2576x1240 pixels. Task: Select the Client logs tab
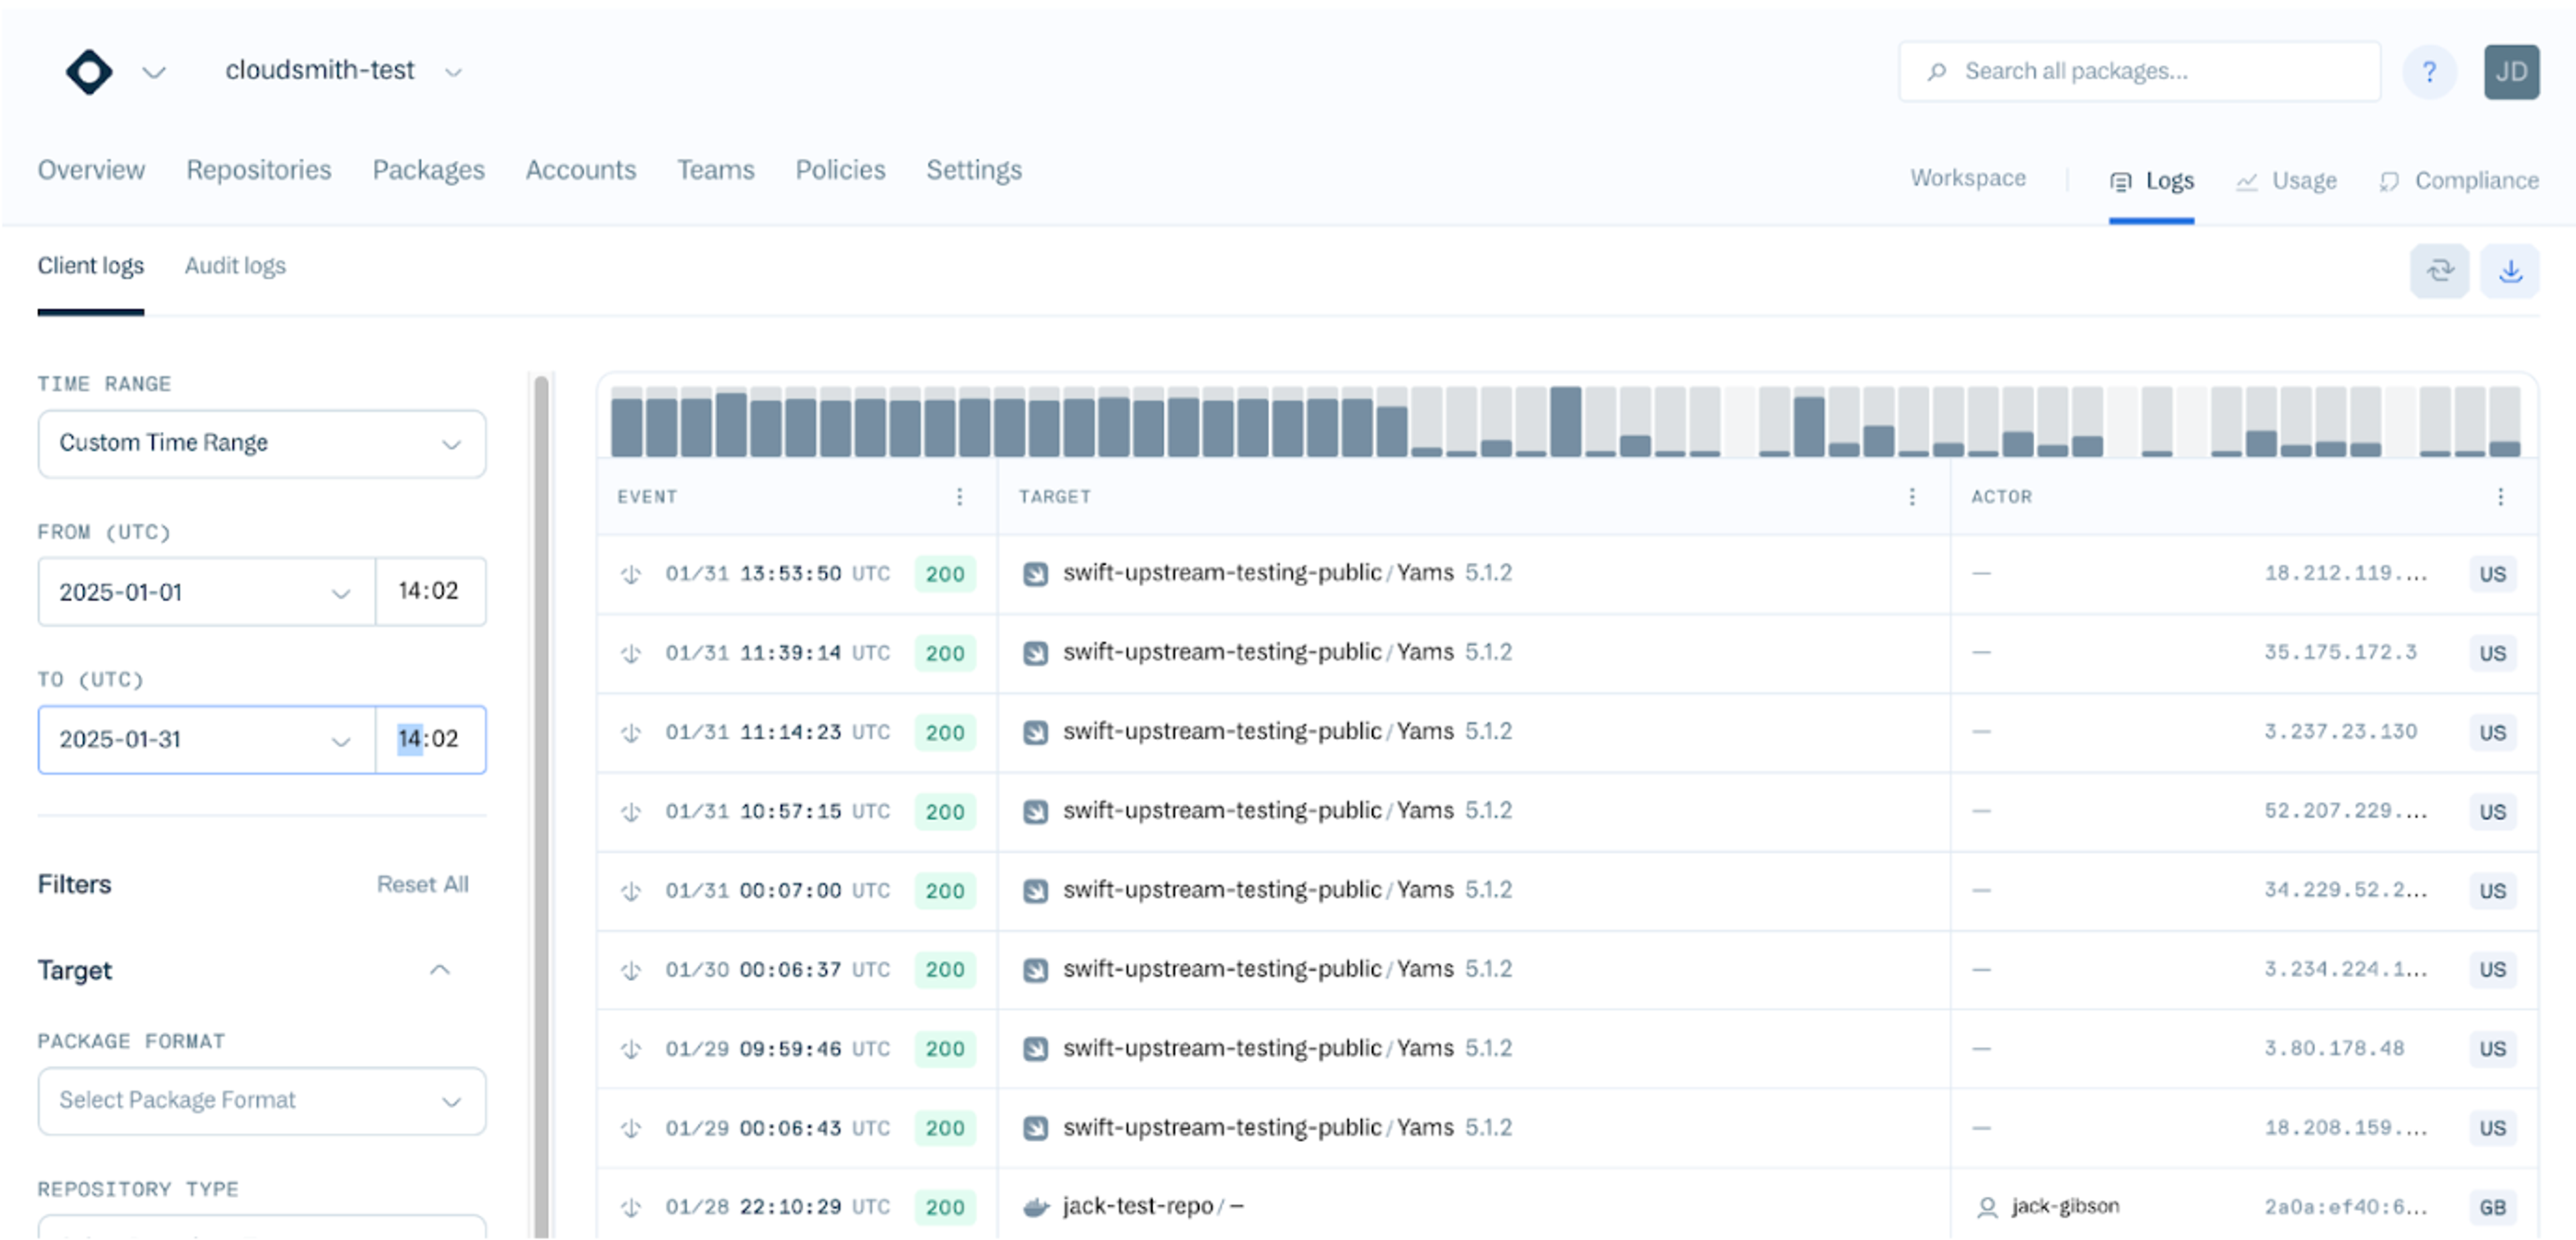(x=90, y=266)
